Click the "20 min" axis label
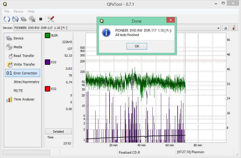The height and width of the screenshot is (158, 241). [113, 145]
